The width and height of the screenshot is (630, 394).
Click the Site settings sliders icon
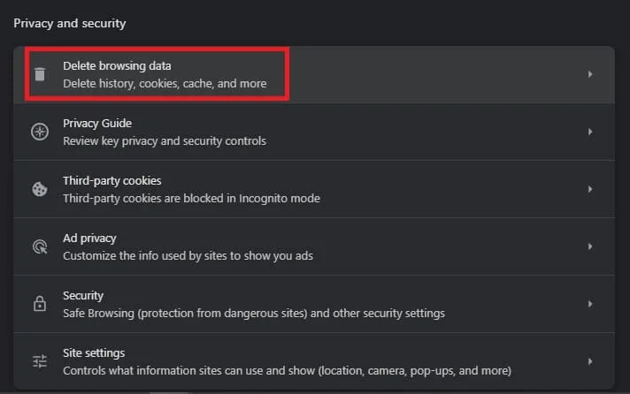[x=40, y=361]
